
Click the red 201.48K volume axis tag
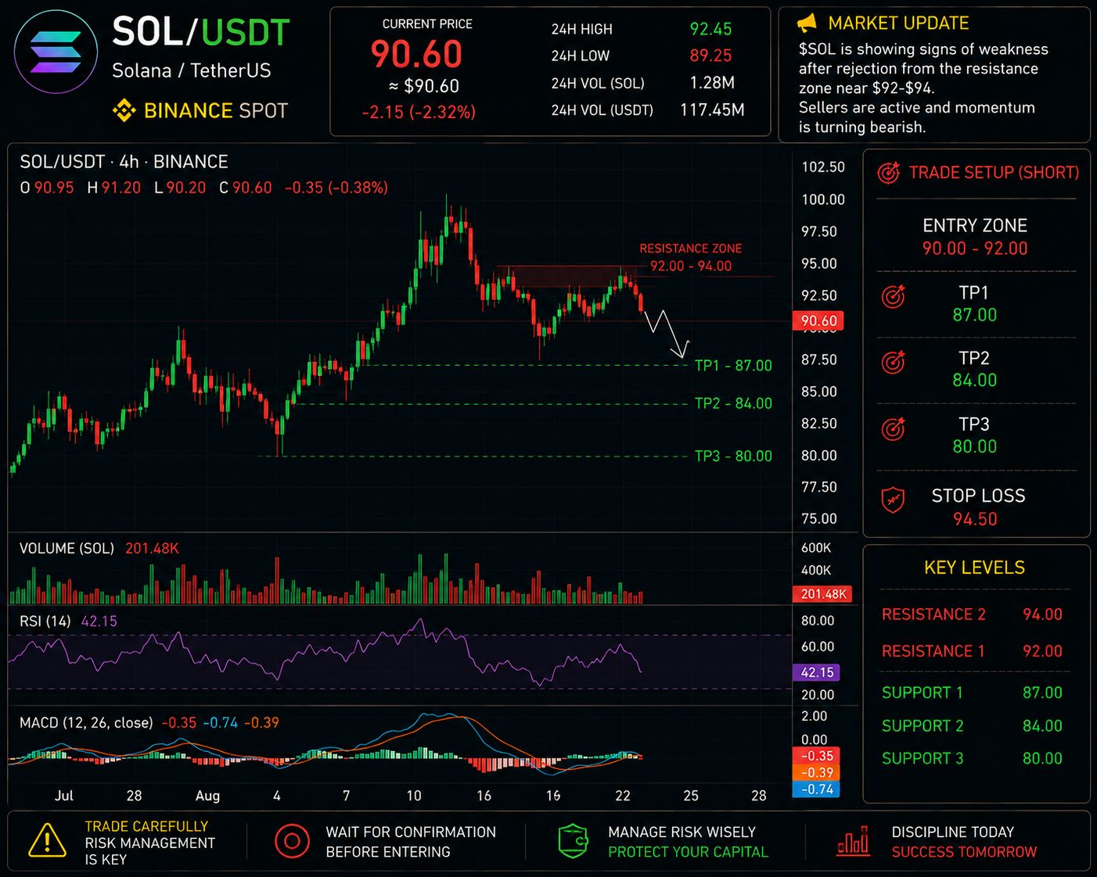click(x=823, y=594)
